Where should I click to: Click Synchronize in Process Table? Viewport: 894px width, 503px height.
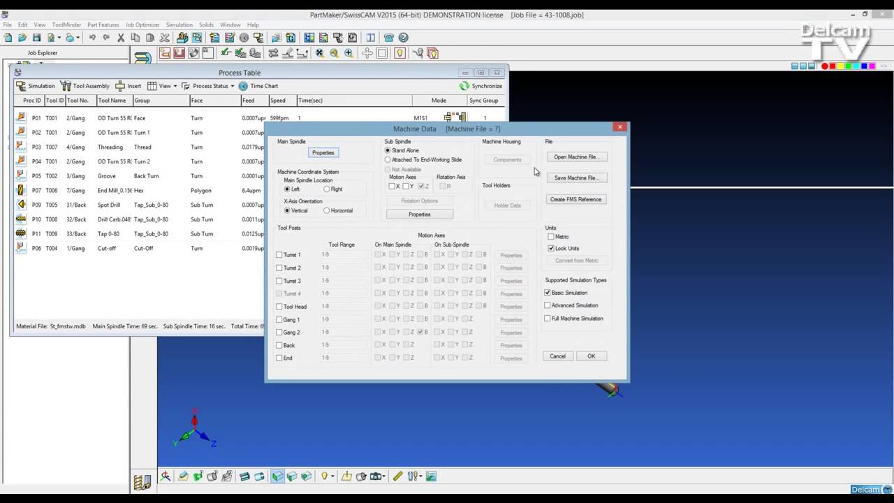coord(481,86)
